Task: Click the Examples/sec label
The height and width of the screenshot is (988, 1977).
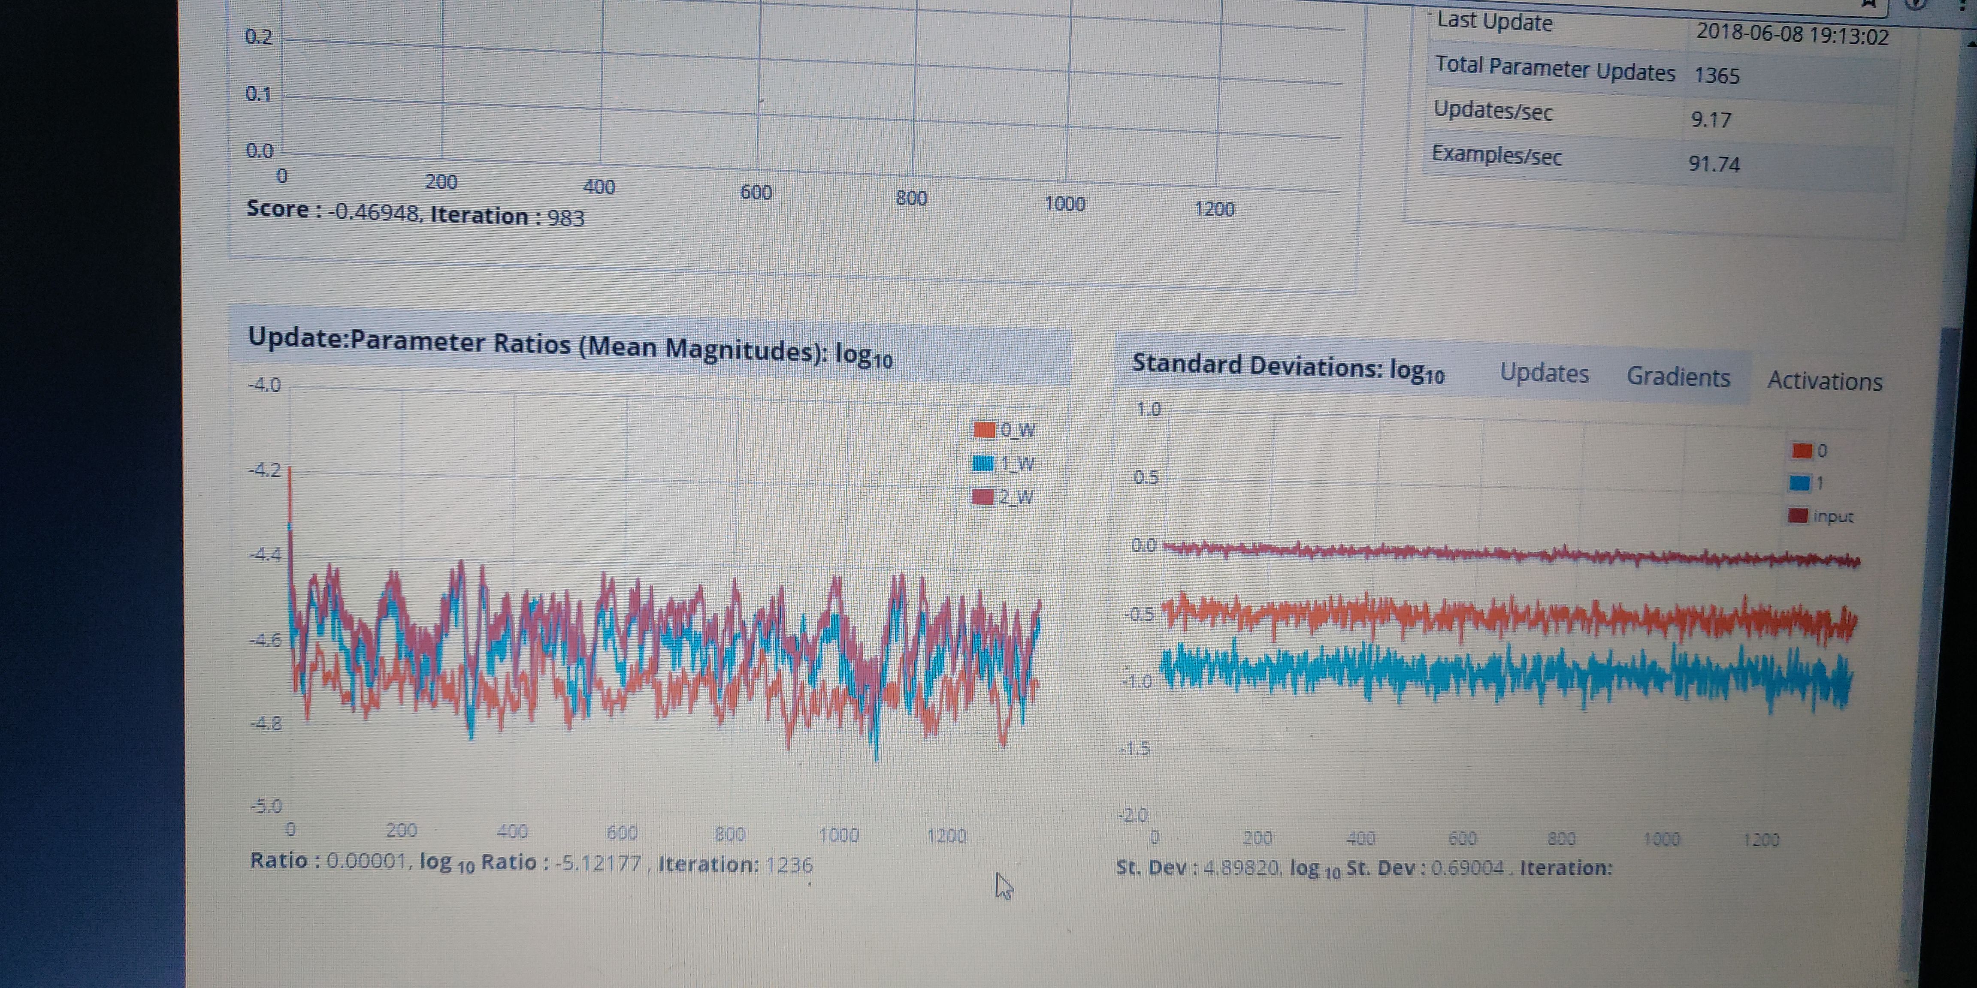Action: click(x=1496, y=155)
